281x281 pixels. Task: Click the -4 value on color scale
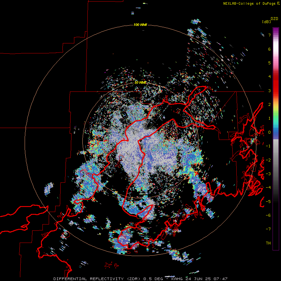pyautogui.click(x=268, y=188)
